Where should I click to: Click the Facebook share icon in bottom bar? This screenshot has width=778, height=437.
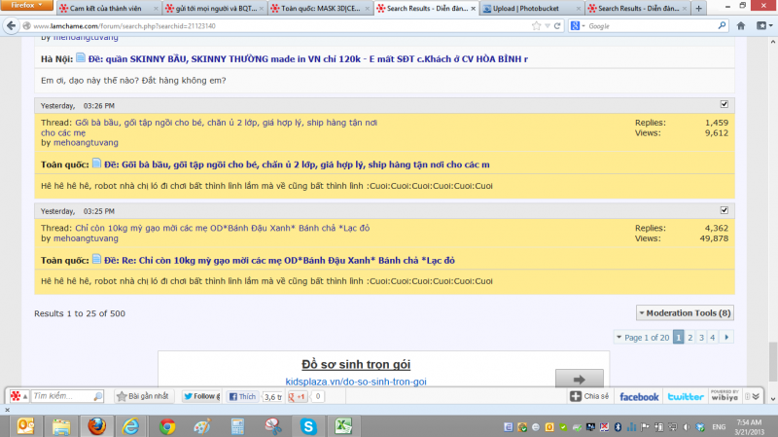638,396
